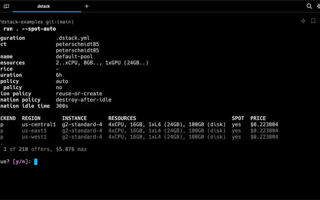Select the us-west1 offer row
The height and width of the screenshot is (200, 320).
(x=139, y=137)
